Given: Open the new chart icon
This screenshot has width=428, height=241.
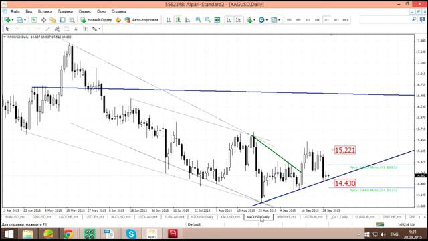Looking at the screenshot, I should click(7, 20).
